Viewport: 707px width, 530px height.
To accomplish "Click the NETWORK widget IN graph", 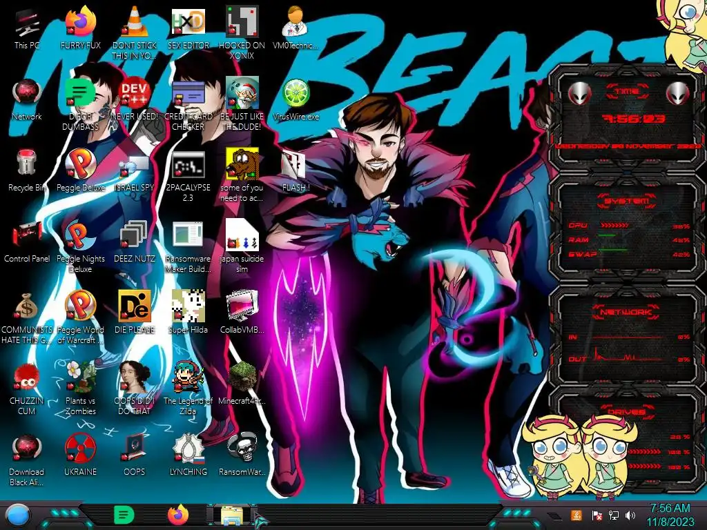I will pyautogui.click(x=628, y=336).
